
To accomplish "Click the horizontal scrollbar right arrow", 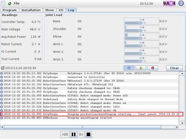I will [177, 127].
